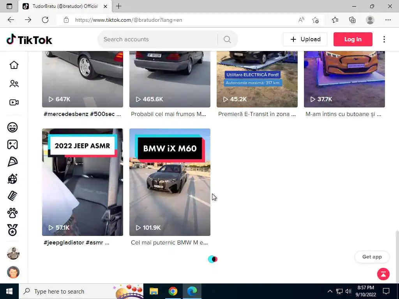Viewport: 399px width, 299px height.
Task: Open the notification center icon
Action: point(386,291)
